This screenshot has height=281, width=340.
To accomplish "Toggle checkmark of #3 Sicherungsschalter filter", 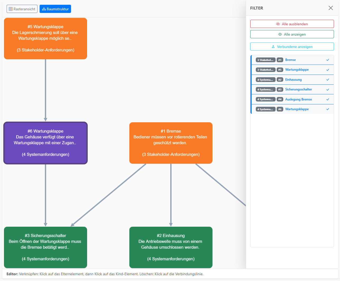I will coord(328,90).
